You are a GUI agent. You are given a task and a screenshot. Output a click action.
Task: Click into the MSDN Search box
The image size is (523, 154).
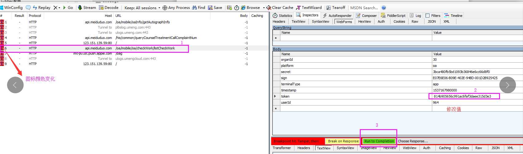[364, 8]
